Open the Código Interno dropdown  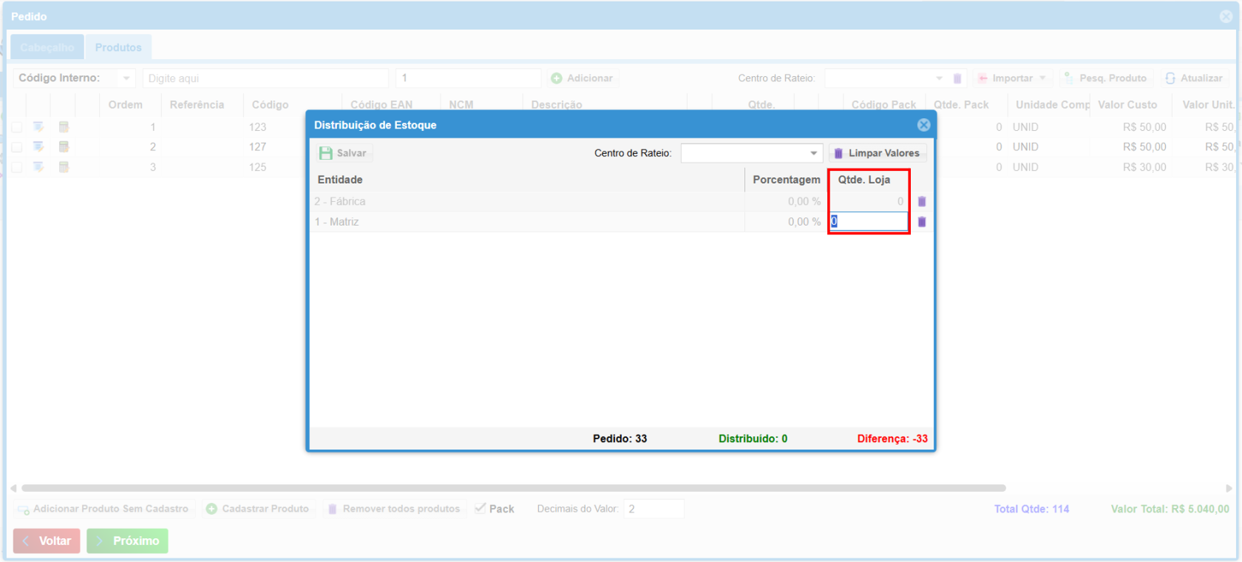point(126,78)
